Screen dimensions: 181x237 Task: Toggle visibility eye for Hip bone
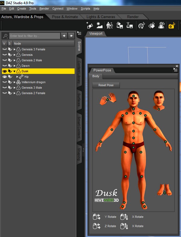pyautogui.click(x=5, y=77)
